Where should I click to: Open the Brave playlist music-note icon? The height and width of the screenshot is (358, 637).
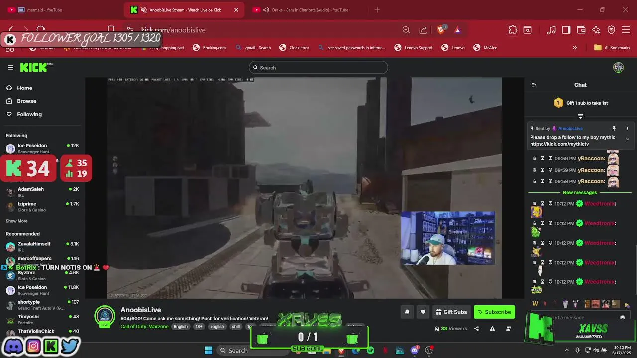pyautogui.click(x=551, y=30)
